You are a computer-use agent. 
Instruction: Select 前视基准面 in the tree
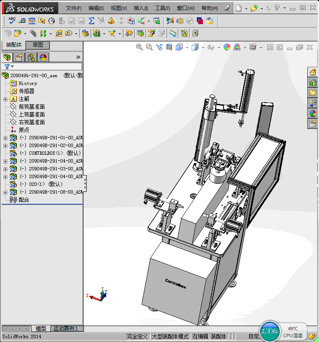pos(32,107)
